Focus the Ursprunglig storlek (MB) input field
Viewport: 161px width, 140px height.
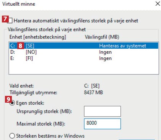102,111
